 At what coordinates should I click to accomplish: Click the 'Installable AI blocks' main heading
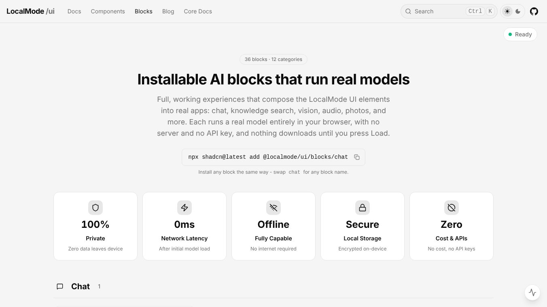tap(273, 79)
